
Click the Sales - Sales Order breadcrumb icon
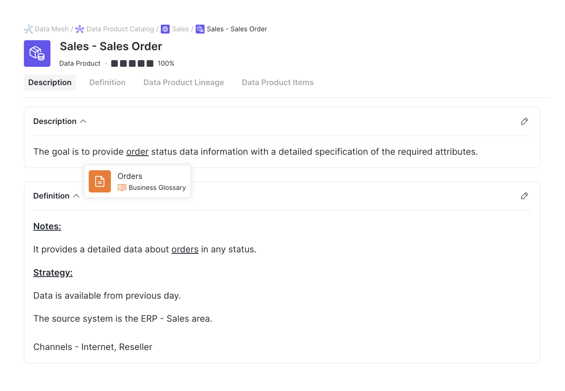pyautogui.click(x=200, y=29)
